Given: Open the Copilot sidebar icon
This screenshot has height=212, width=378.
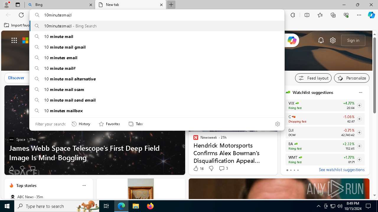Looking at the screenshot, I should 371,15.
